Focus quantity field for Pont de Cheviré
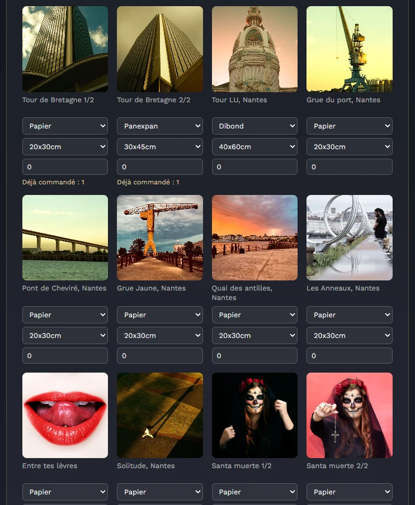Image resolution: width=415 pixels, height=505 pixels. click(65, 355)
